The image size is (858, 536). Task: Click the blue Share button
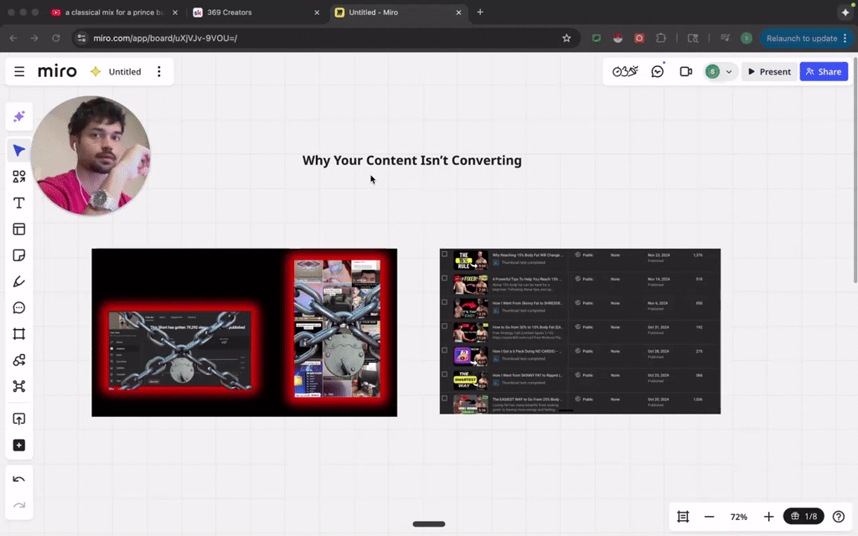[823, 71]
